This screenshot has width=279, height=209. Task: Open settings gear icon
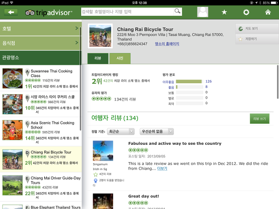point(246,12)
